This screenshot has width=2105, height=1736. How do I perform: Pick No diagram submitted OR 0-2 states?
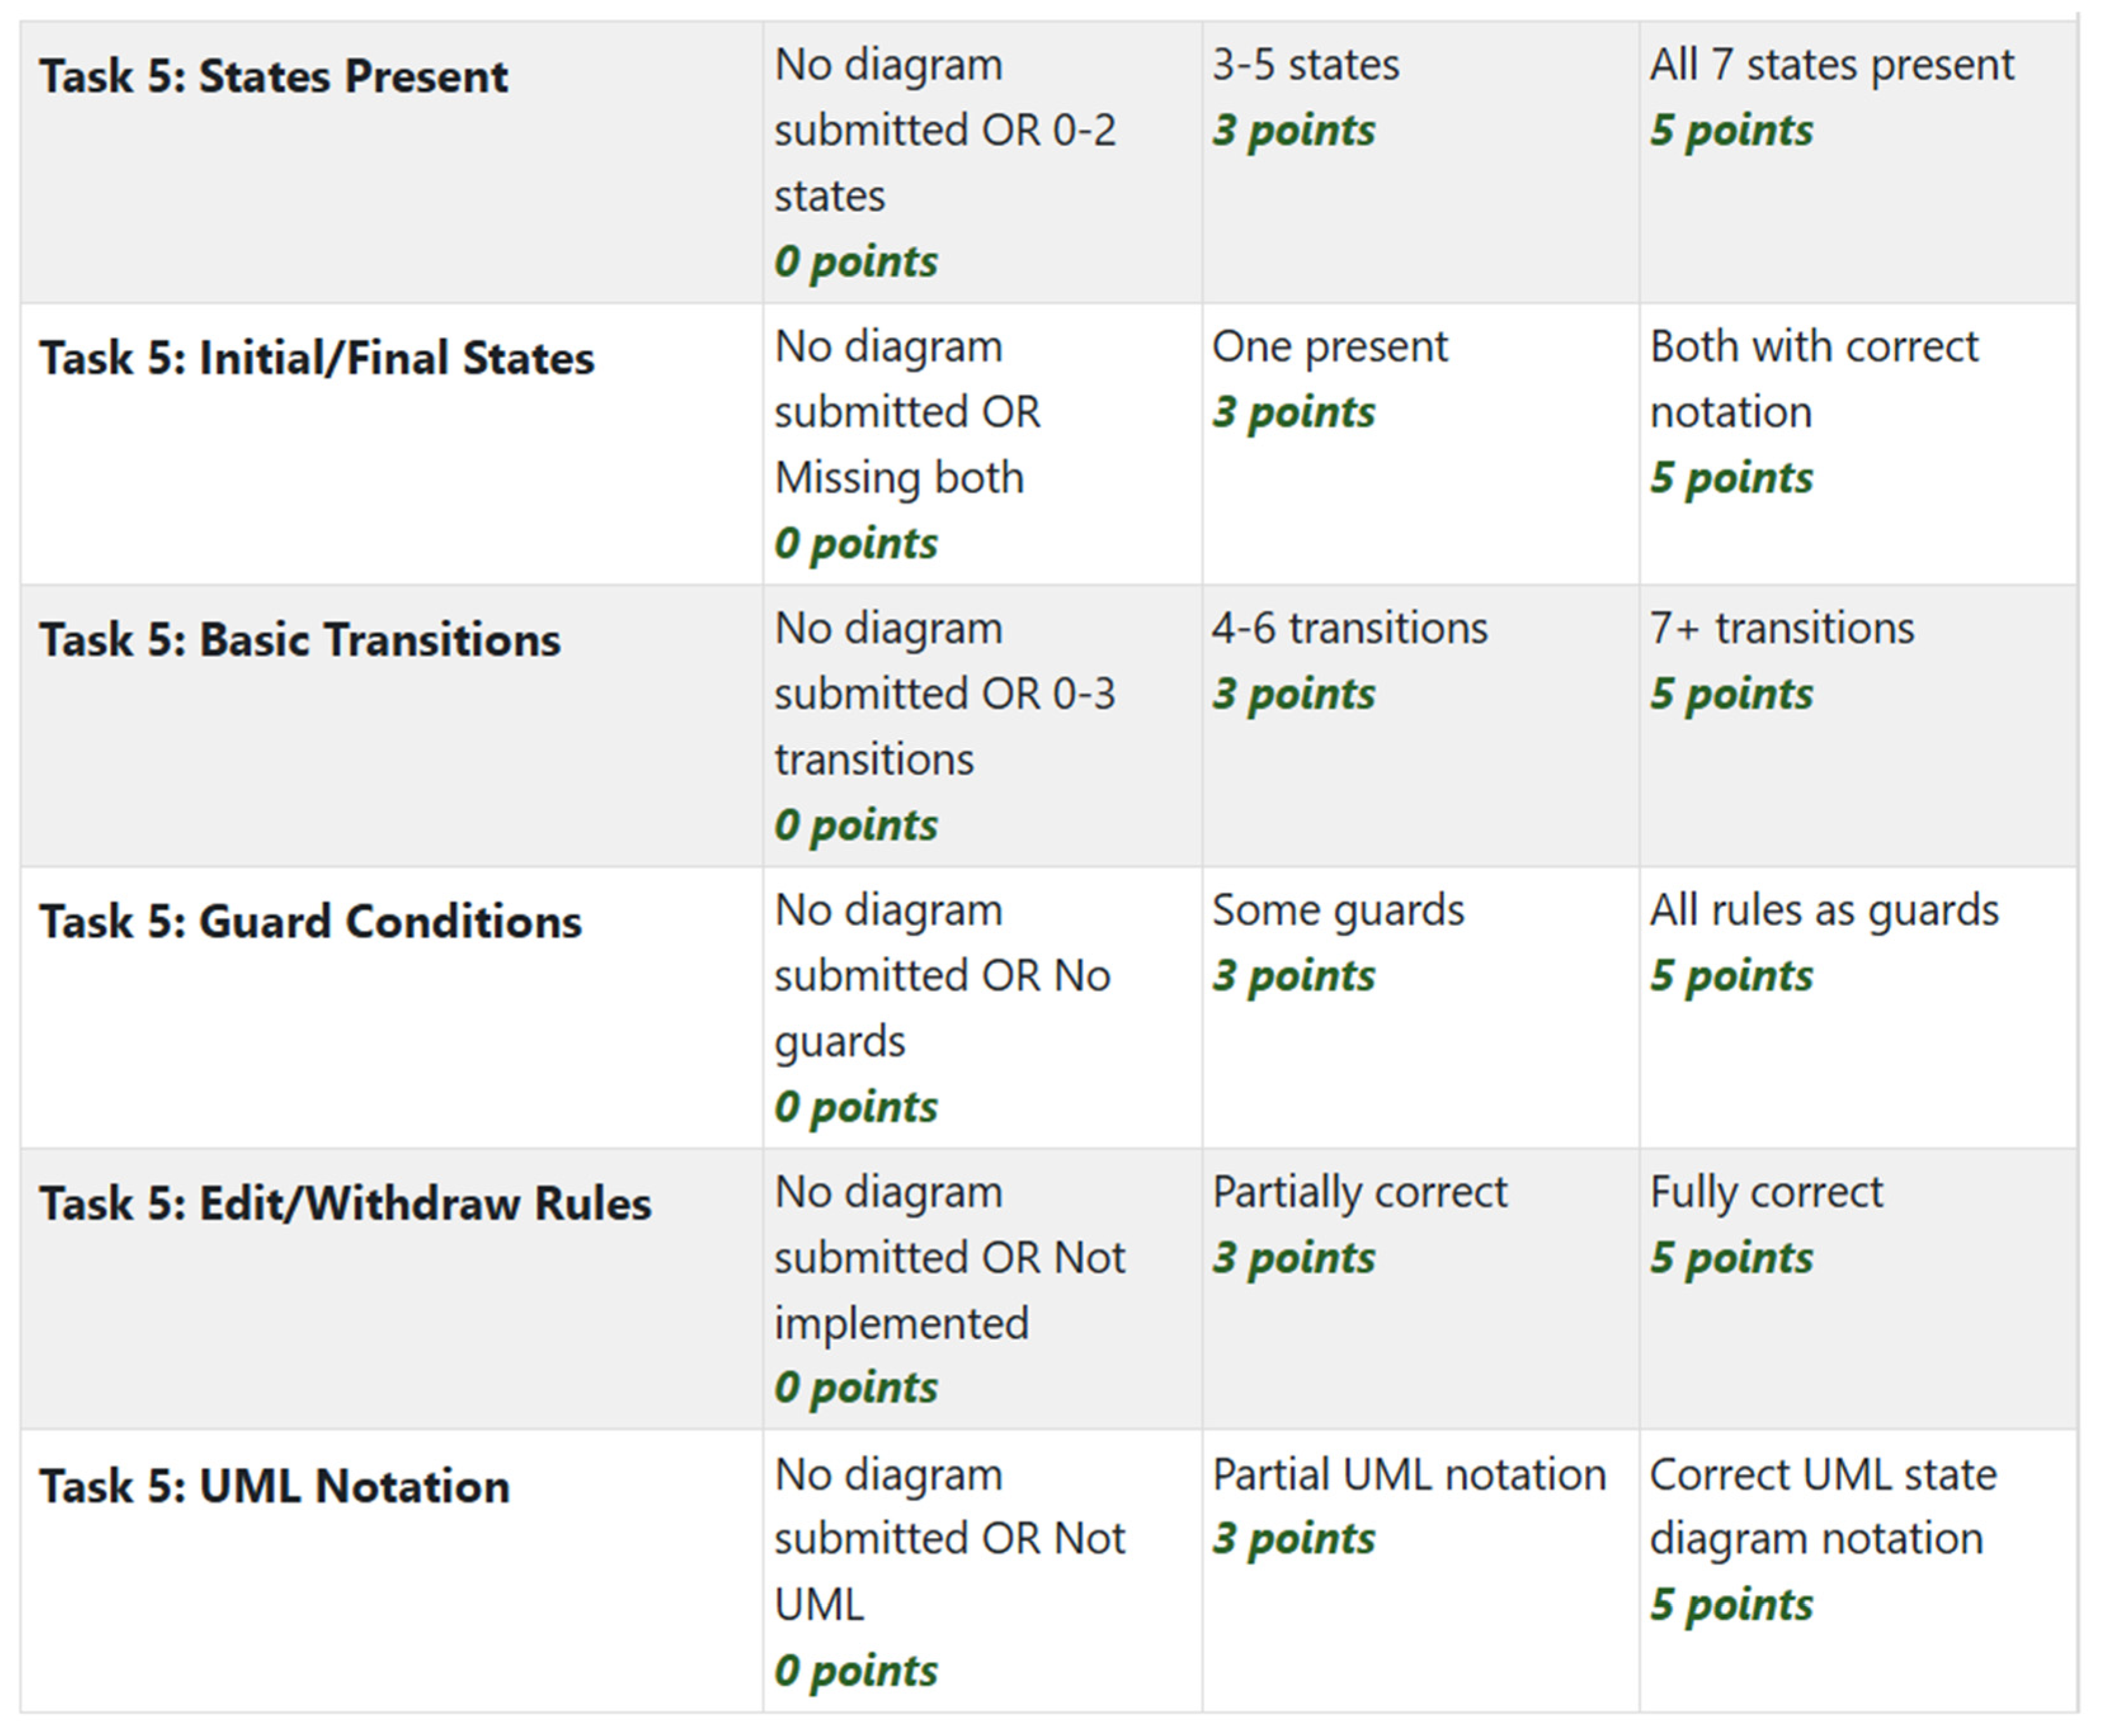982,162
